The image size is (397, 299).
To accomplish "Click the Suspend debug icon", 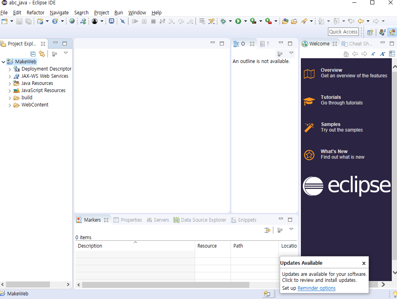I will coord(144,21).
